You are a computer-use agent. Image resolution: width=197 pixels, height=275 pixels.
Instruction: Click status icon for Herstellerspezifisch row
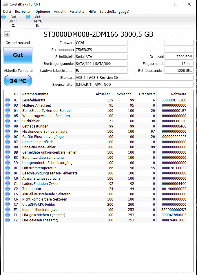click(x=8, y=142)
